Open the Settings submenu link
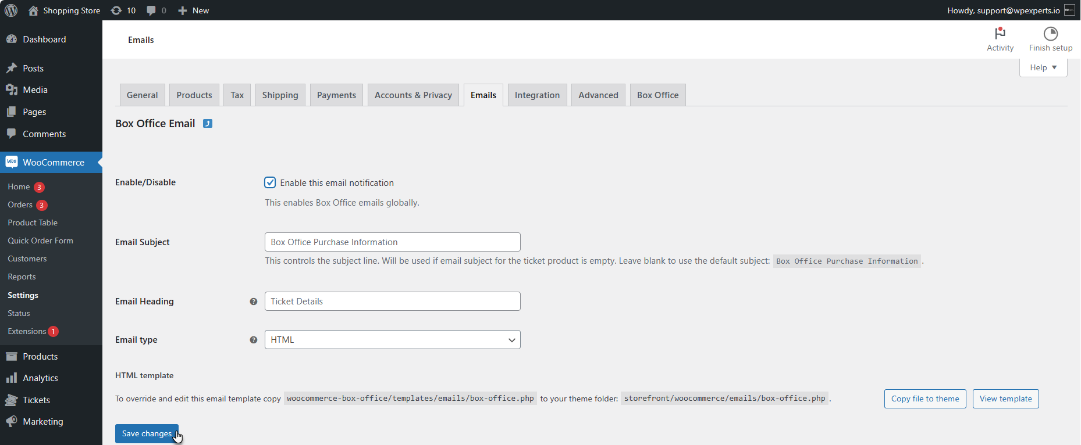1081x445 pixels. coord(23,295)
